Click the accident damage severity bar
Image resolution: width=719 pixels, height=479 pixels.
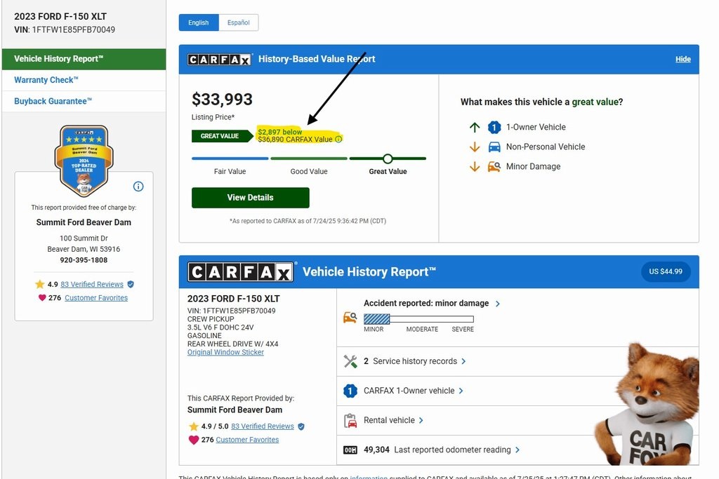[x=418, y=319]
